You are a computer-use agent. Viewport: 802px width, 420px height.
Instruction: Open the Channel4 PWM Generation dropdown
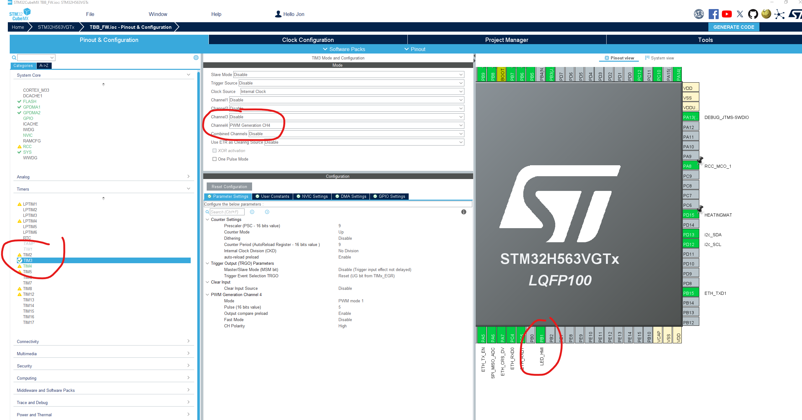pos(460,125)
